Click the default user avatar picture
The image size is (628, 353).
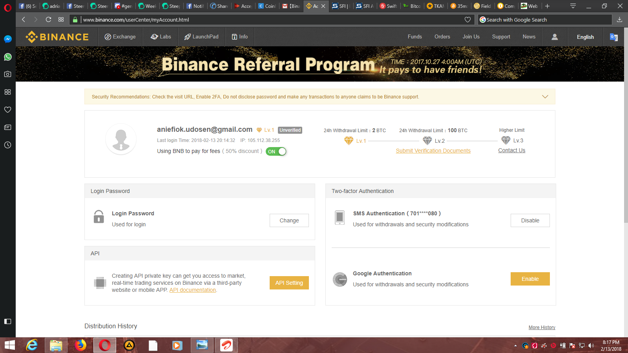pyautogui.click(x=121, y=139)
